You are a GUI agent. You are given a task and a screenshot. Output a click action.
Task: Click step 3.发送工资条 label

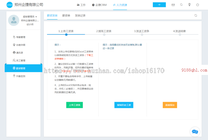141,31
